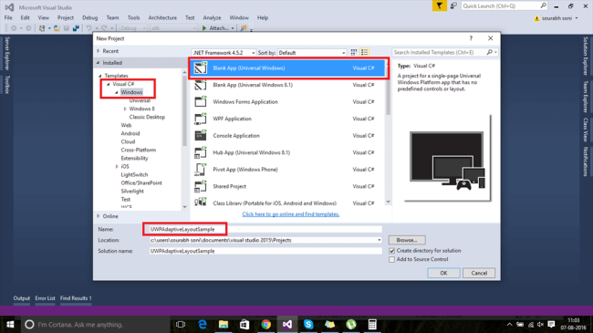Expand the iOS tree node

click(117, 166)
